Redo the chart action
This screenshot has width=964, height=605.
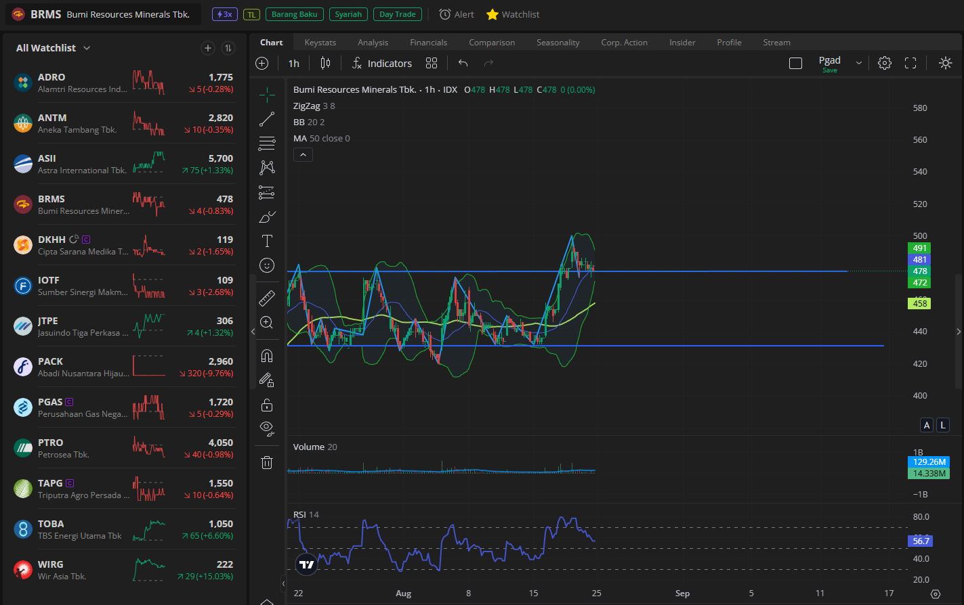pyautogui.click(x=488, y=63)
